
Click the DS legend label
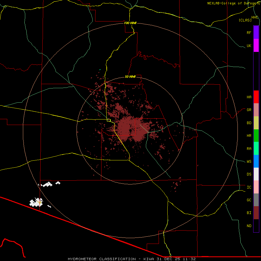tap(249, 174)
